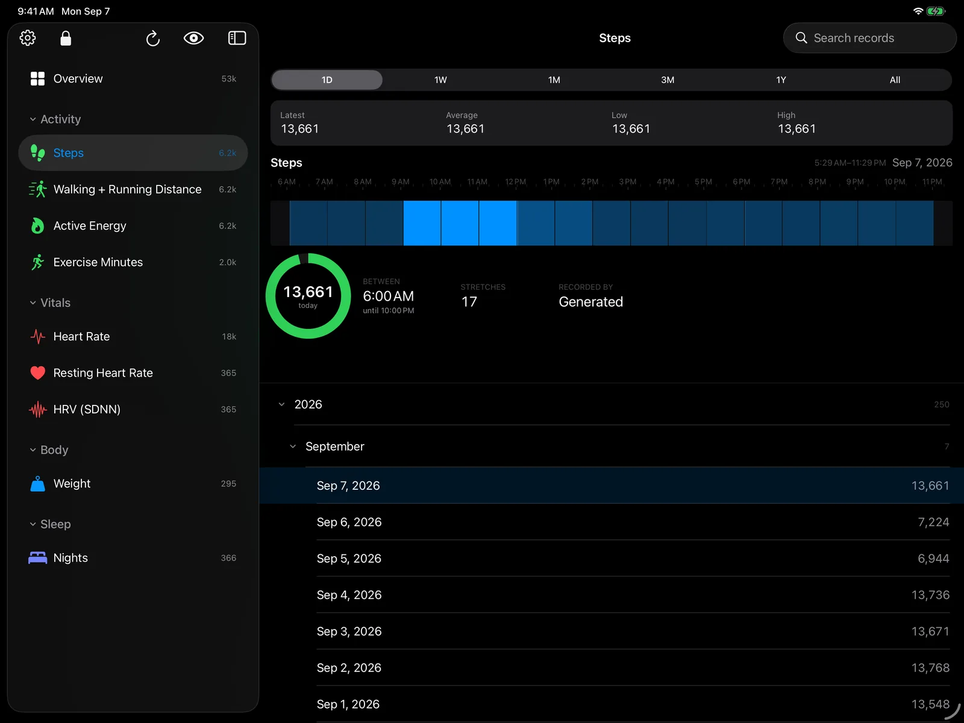Toggle the eye visibility icon

coord(193,38)
